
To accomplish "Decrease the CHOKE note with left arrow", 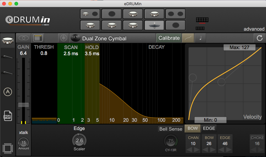I will click(x=253, y=150).
